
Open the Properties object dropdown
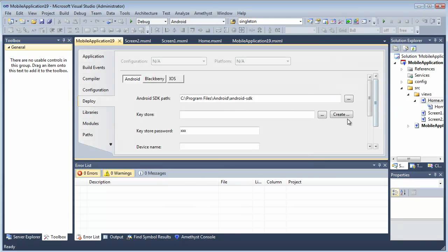coord(440,183)
